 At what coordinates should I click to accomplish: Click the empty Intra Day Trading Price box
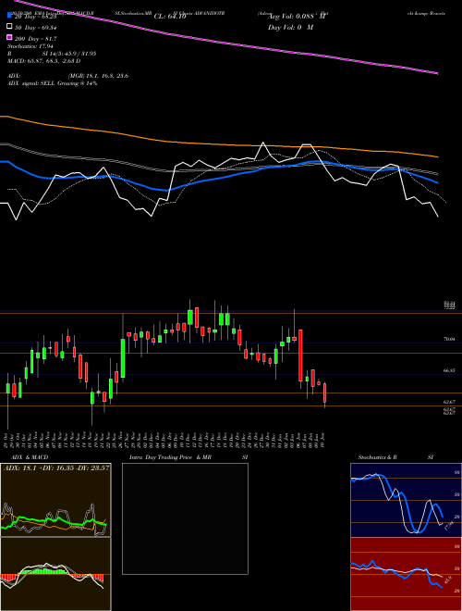point(185,518)
